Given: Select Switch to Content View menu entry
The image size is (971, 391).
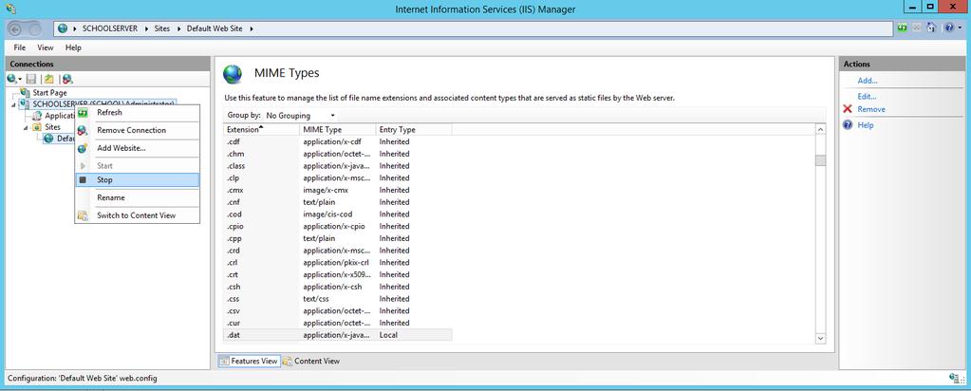Looking at the screenshot, I should click(138, 215).
